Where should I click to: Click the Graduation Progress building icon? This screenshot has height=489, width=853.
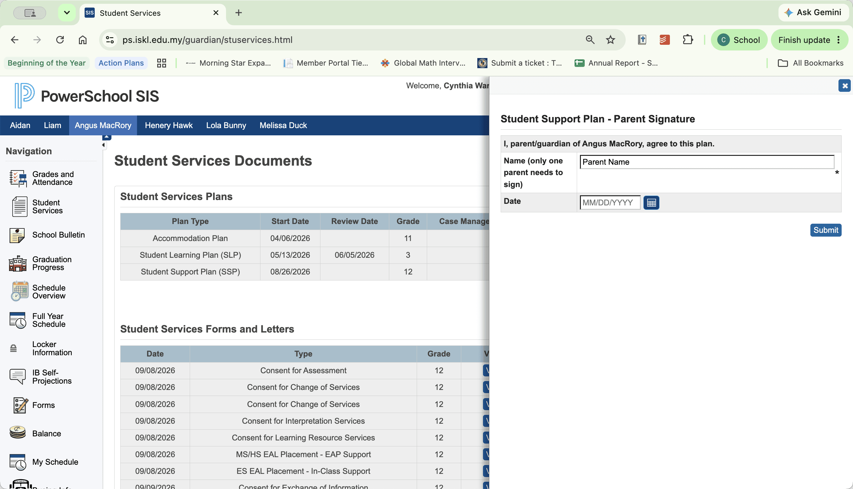click(18, 264)
